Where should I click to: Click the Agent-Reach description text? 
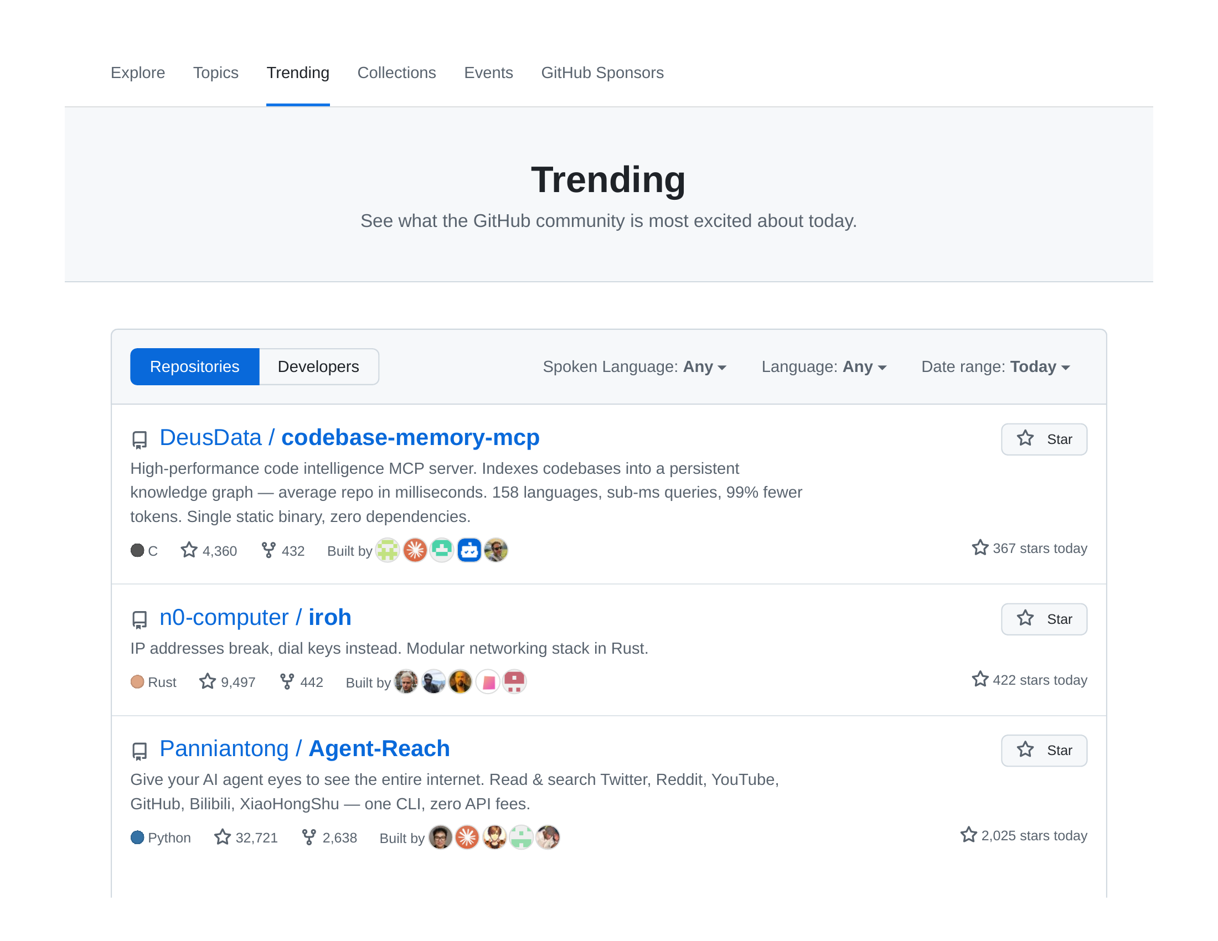click(x=455, y=792)
